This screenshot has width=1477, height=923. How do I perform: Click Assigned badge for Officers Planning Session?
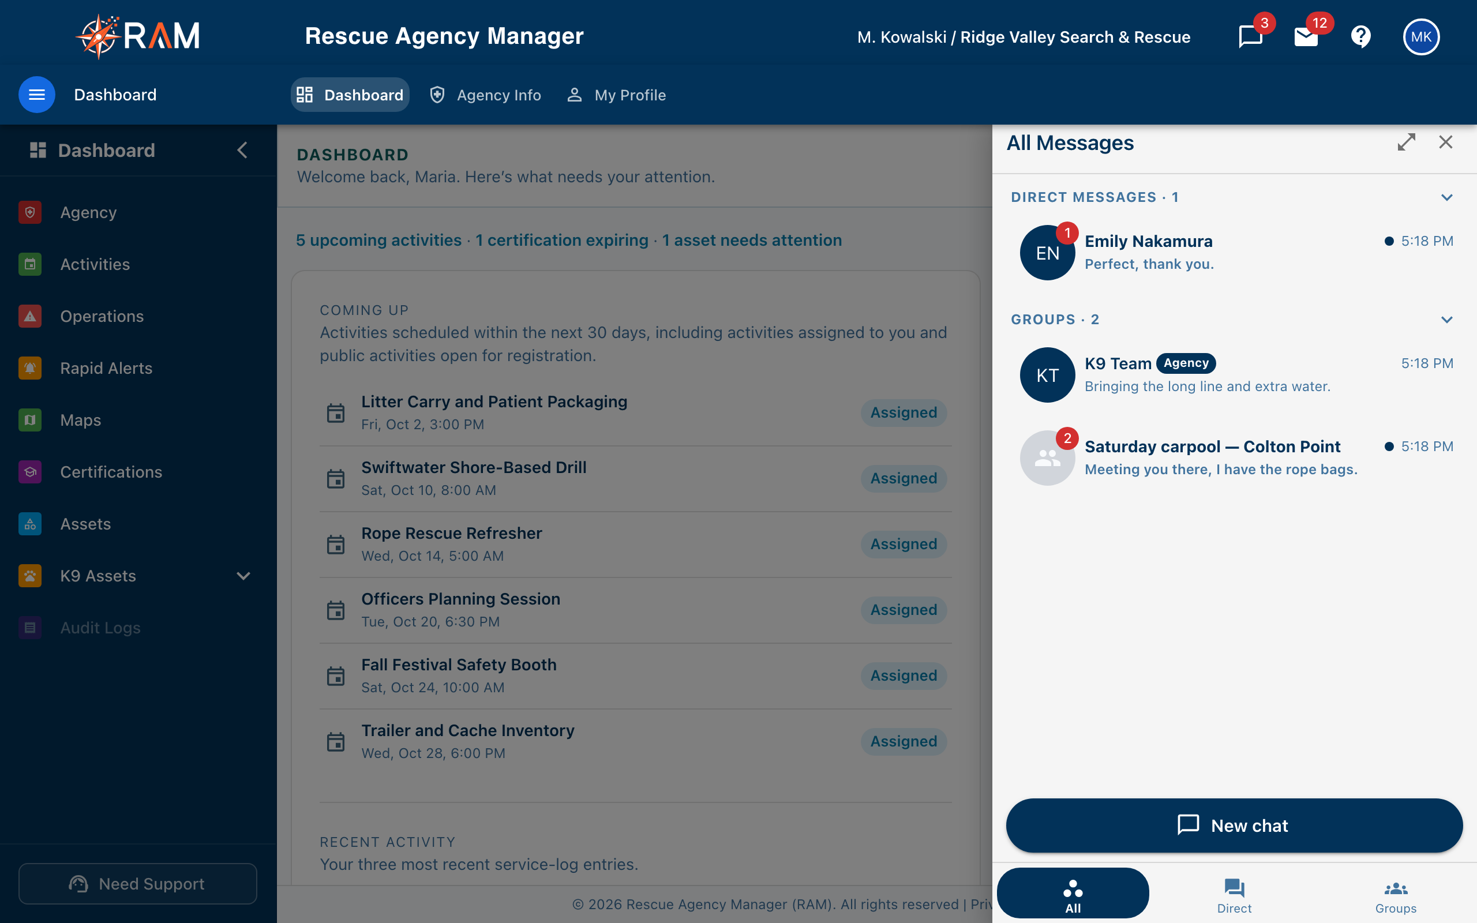(904, 610)
